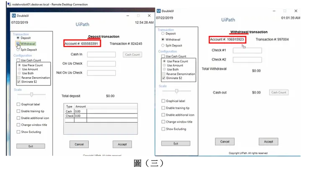Click Cancel in Withdrawal transaction window
The height and width of the screenshot is (173, 310).
coord(225,141)
